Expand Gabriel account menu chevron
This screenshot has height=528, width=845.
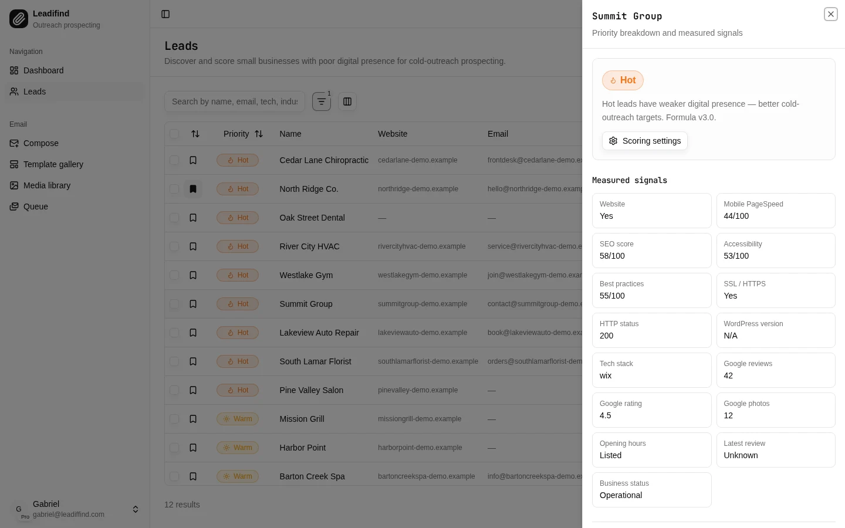click(x=136, y=509)
